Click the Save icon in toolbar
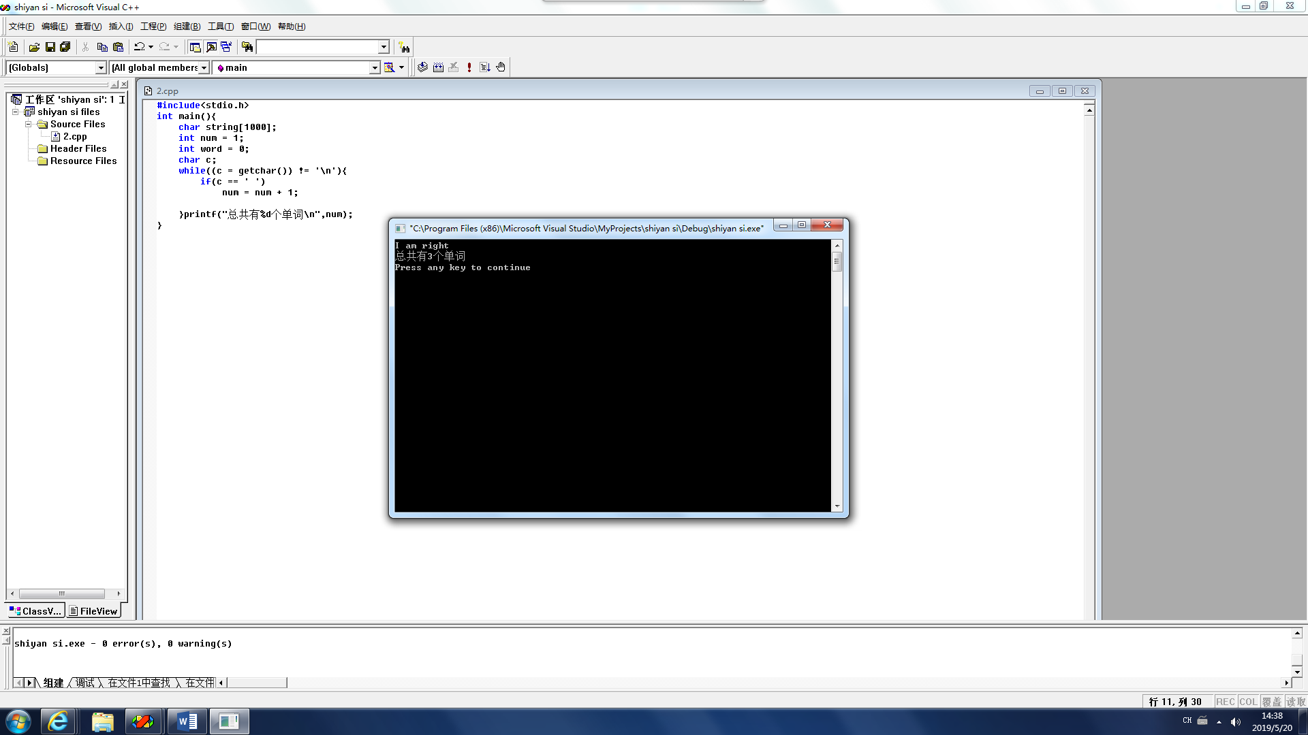The width and height of the screenshot is (1308, 735). 50,47
